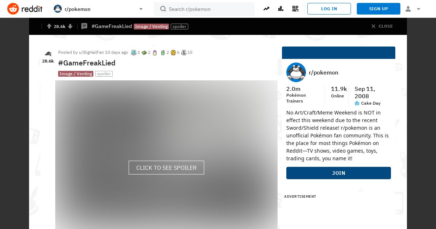The image size is (436, 229).
Task: Open the Reddit Live/OC icon
Action: [x=295, y=9]
